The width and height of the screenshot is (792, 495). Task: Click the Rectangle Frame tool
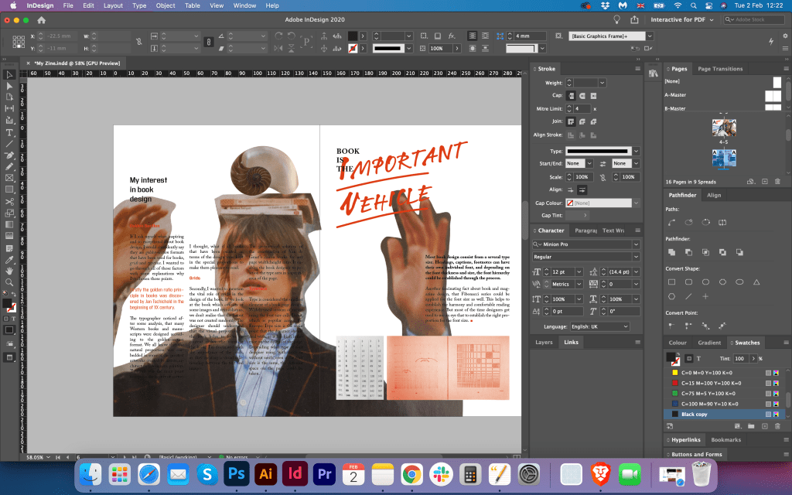(x=9, y=178)
